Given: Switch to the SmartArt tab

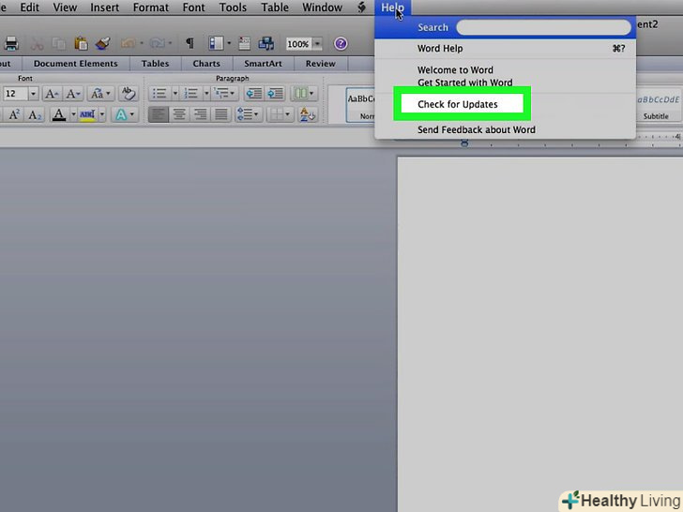Looking at the screenshot, I should (x=263, y=64).
